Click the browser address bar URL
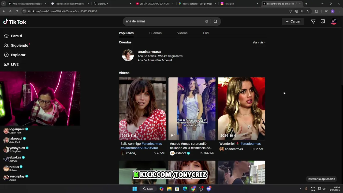Screen dimensions: 343x193 pyautogui.click(x=62, y=11)
